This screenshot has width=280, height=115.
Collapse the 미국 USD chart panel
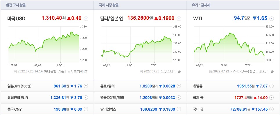click(86, 19)
